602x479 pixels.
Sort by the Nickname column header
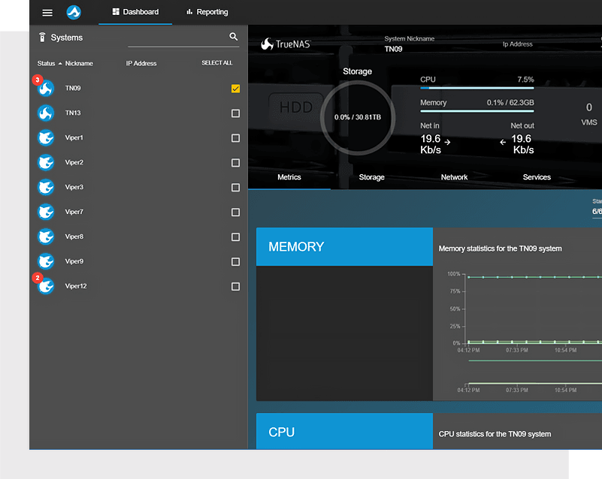[x=79, y=64]
